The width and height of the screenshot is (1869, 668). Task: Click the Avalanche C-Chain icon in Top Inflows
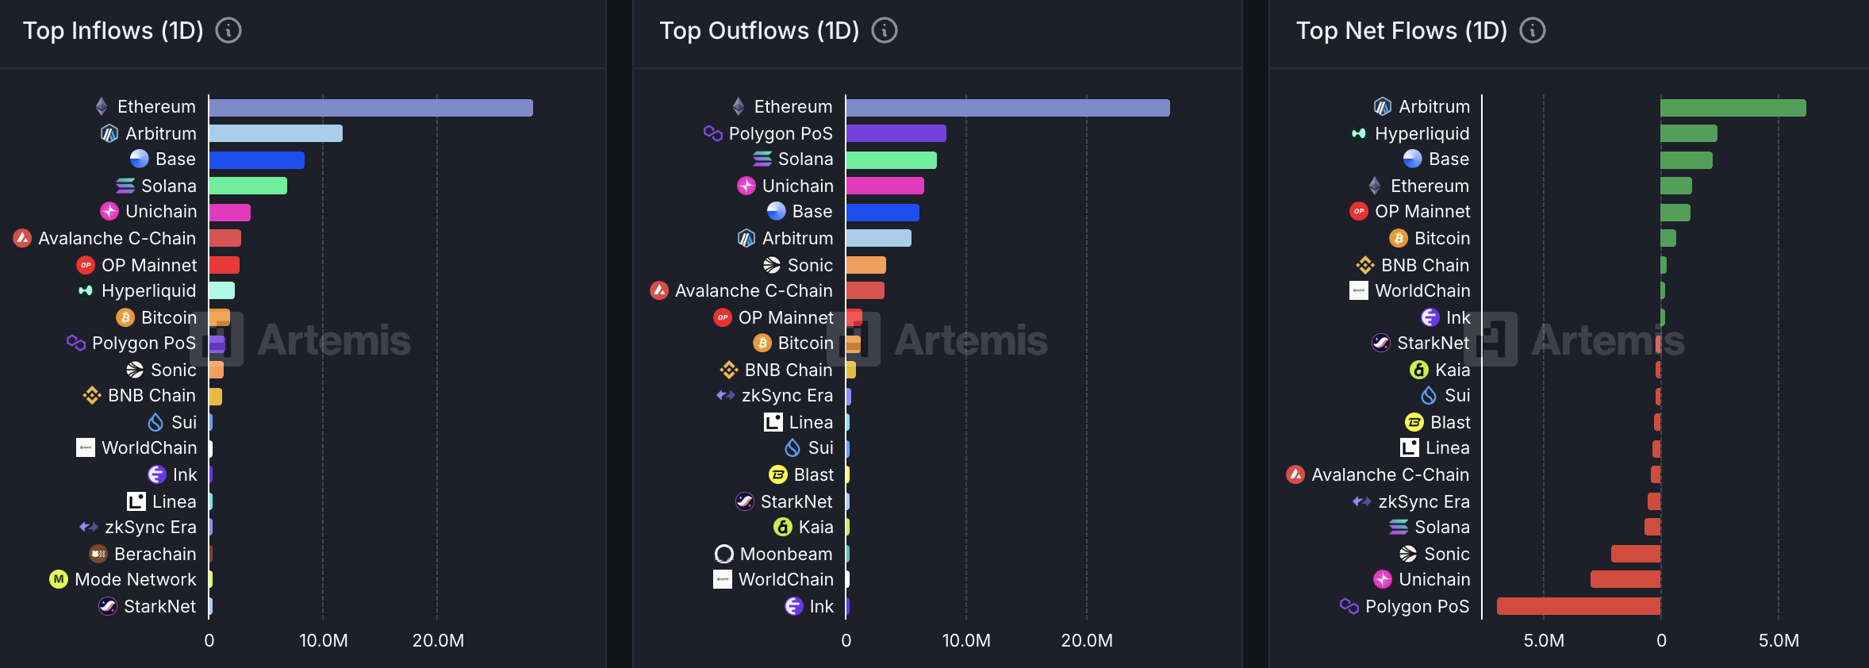(x=22, y=238)
